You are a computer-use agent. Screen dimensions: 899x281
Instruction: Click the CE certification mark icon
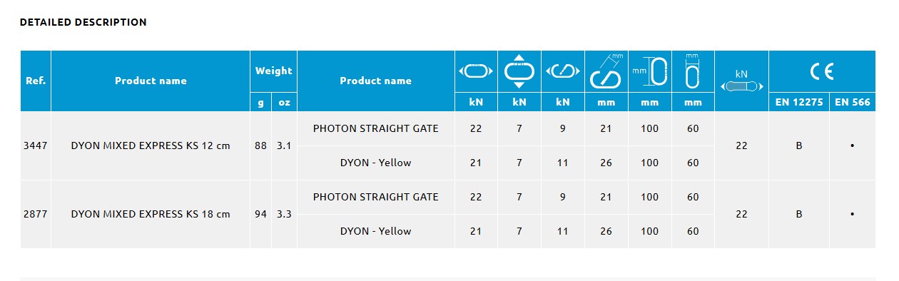(x=822, y=71)
